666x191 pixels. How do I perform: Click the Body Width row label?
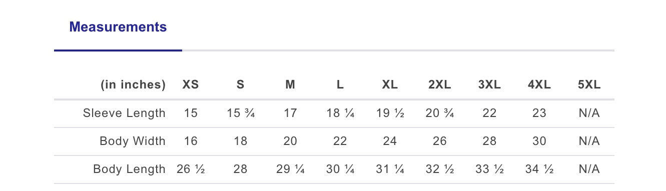point(133,141)
